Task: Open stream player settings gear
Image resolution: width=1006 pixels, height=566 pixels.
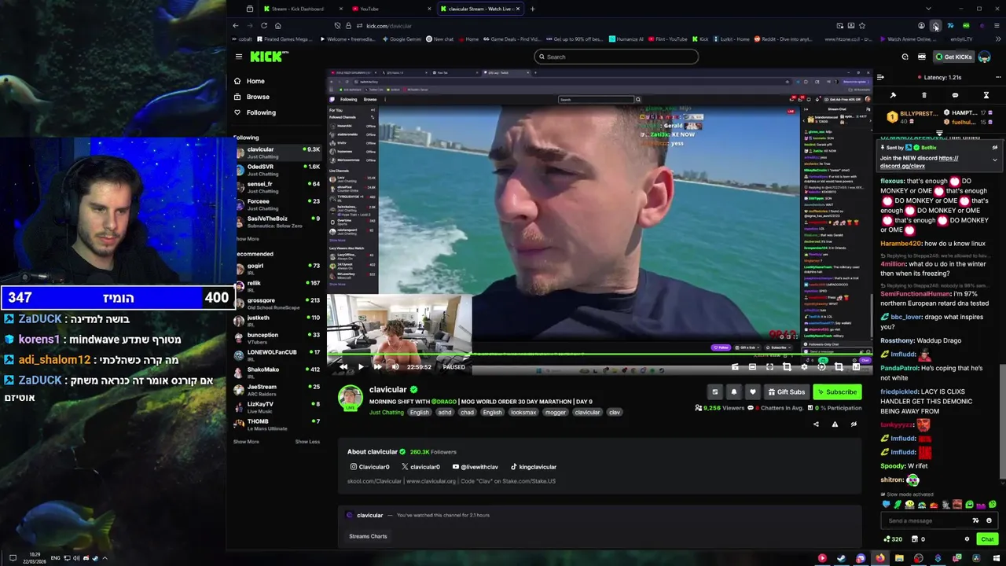Action: click(804, 367)
